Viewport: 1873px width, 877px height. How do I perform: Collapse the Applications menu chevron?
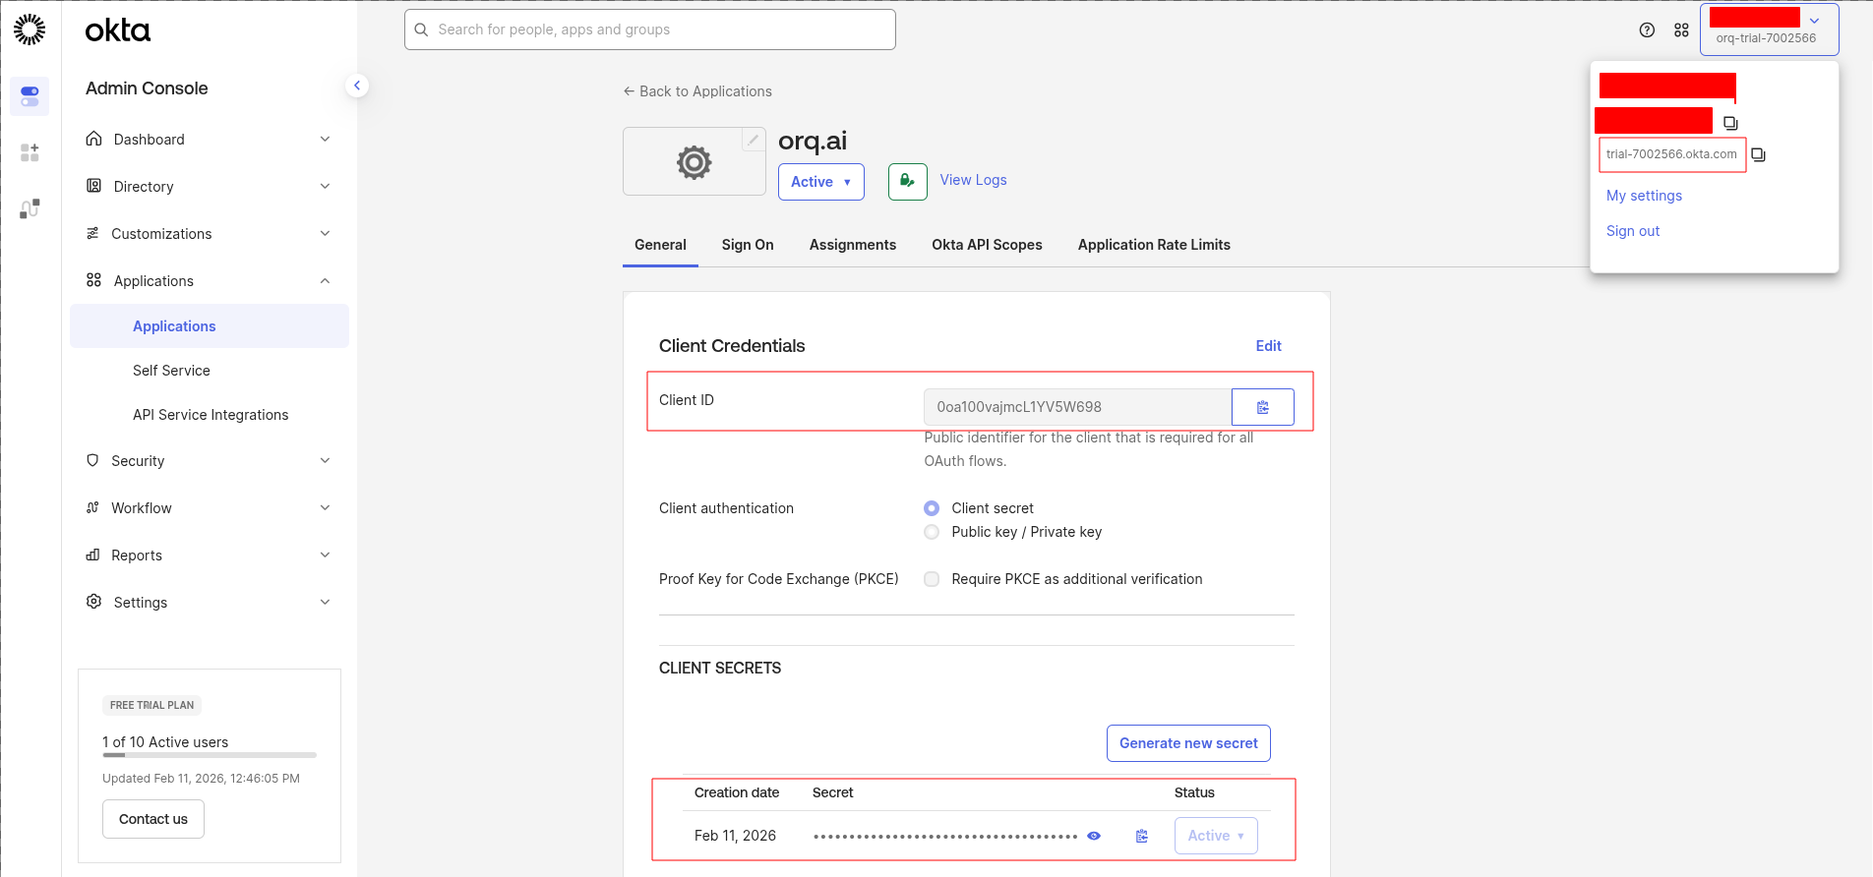(325, 280)
